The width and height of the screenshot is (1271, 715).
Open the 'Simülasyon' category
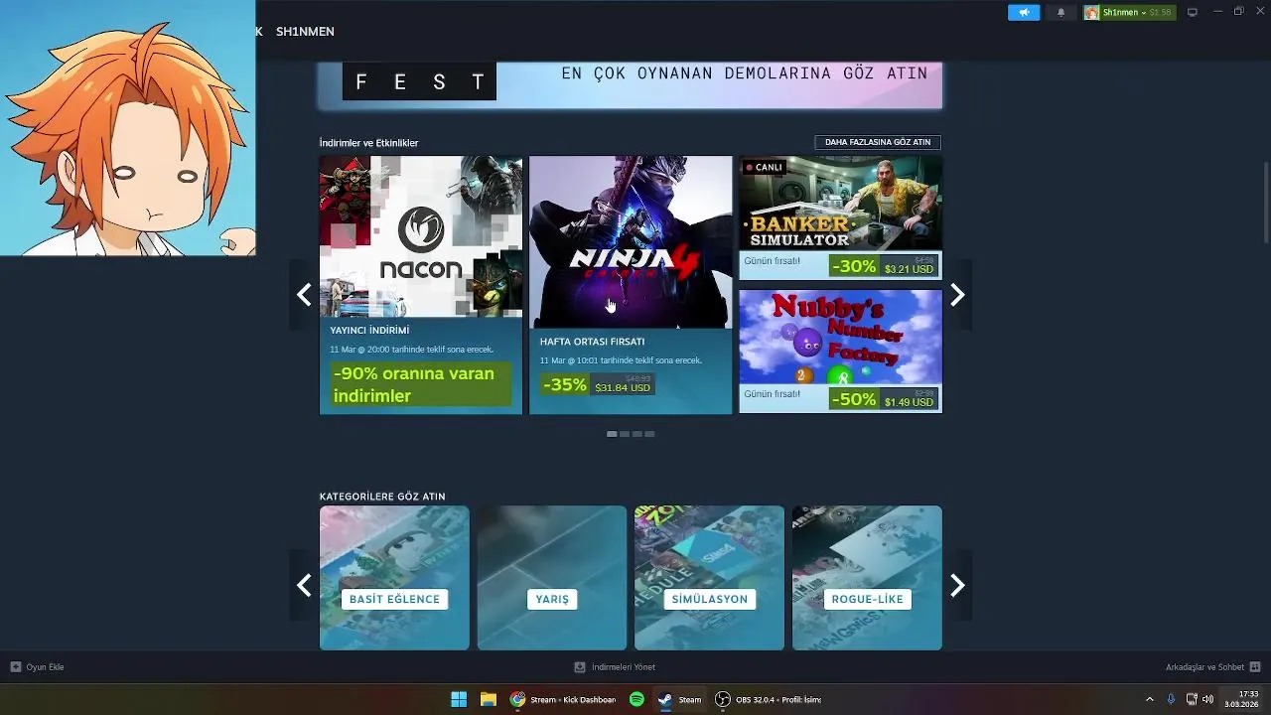(x=709, y=578)
